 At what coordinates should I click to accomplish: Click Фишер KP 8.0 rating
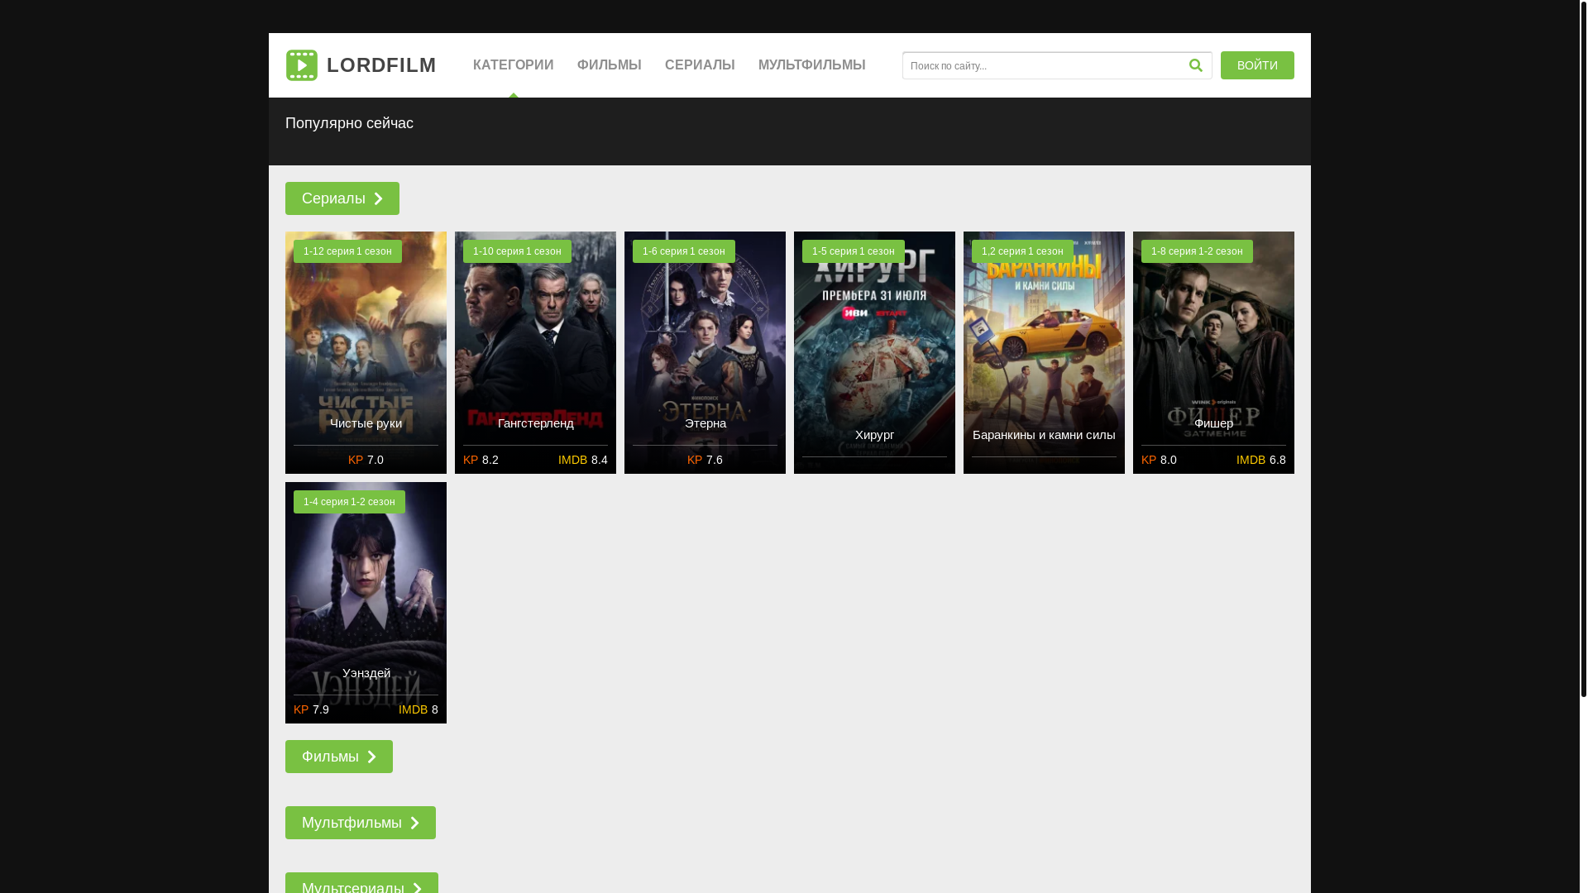coord(1159,460)
